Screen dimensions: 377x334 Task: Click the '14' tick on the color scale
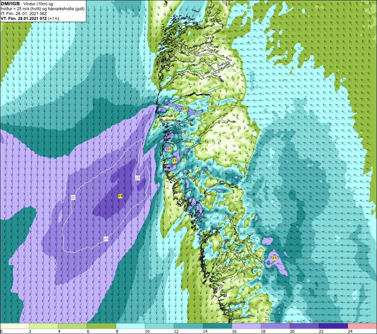click(205, 331)
